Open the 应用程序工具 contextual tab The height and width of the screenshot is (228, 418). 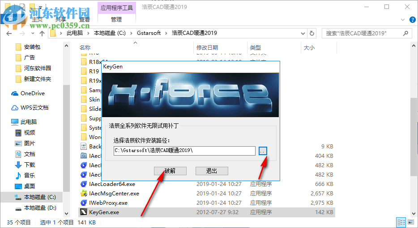[x=116, y=8]
